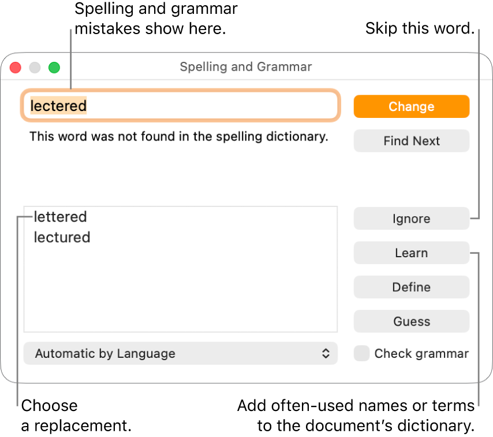Click the Spelling and Grammar title bar
This screenshot has width=493, height=437.
[245, 67]
